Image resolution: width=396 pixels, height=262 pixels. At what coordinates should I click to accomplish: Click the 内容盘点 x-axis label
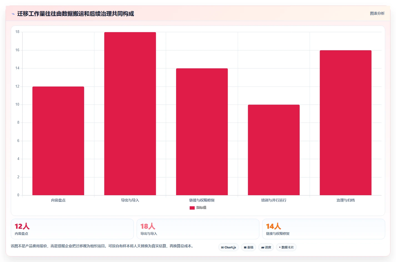point(58,200)
